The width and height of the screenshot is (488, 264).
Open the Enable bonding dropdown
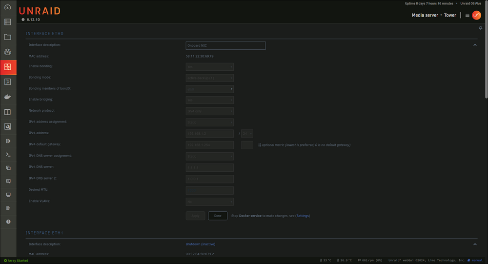(x=209, y=67)
